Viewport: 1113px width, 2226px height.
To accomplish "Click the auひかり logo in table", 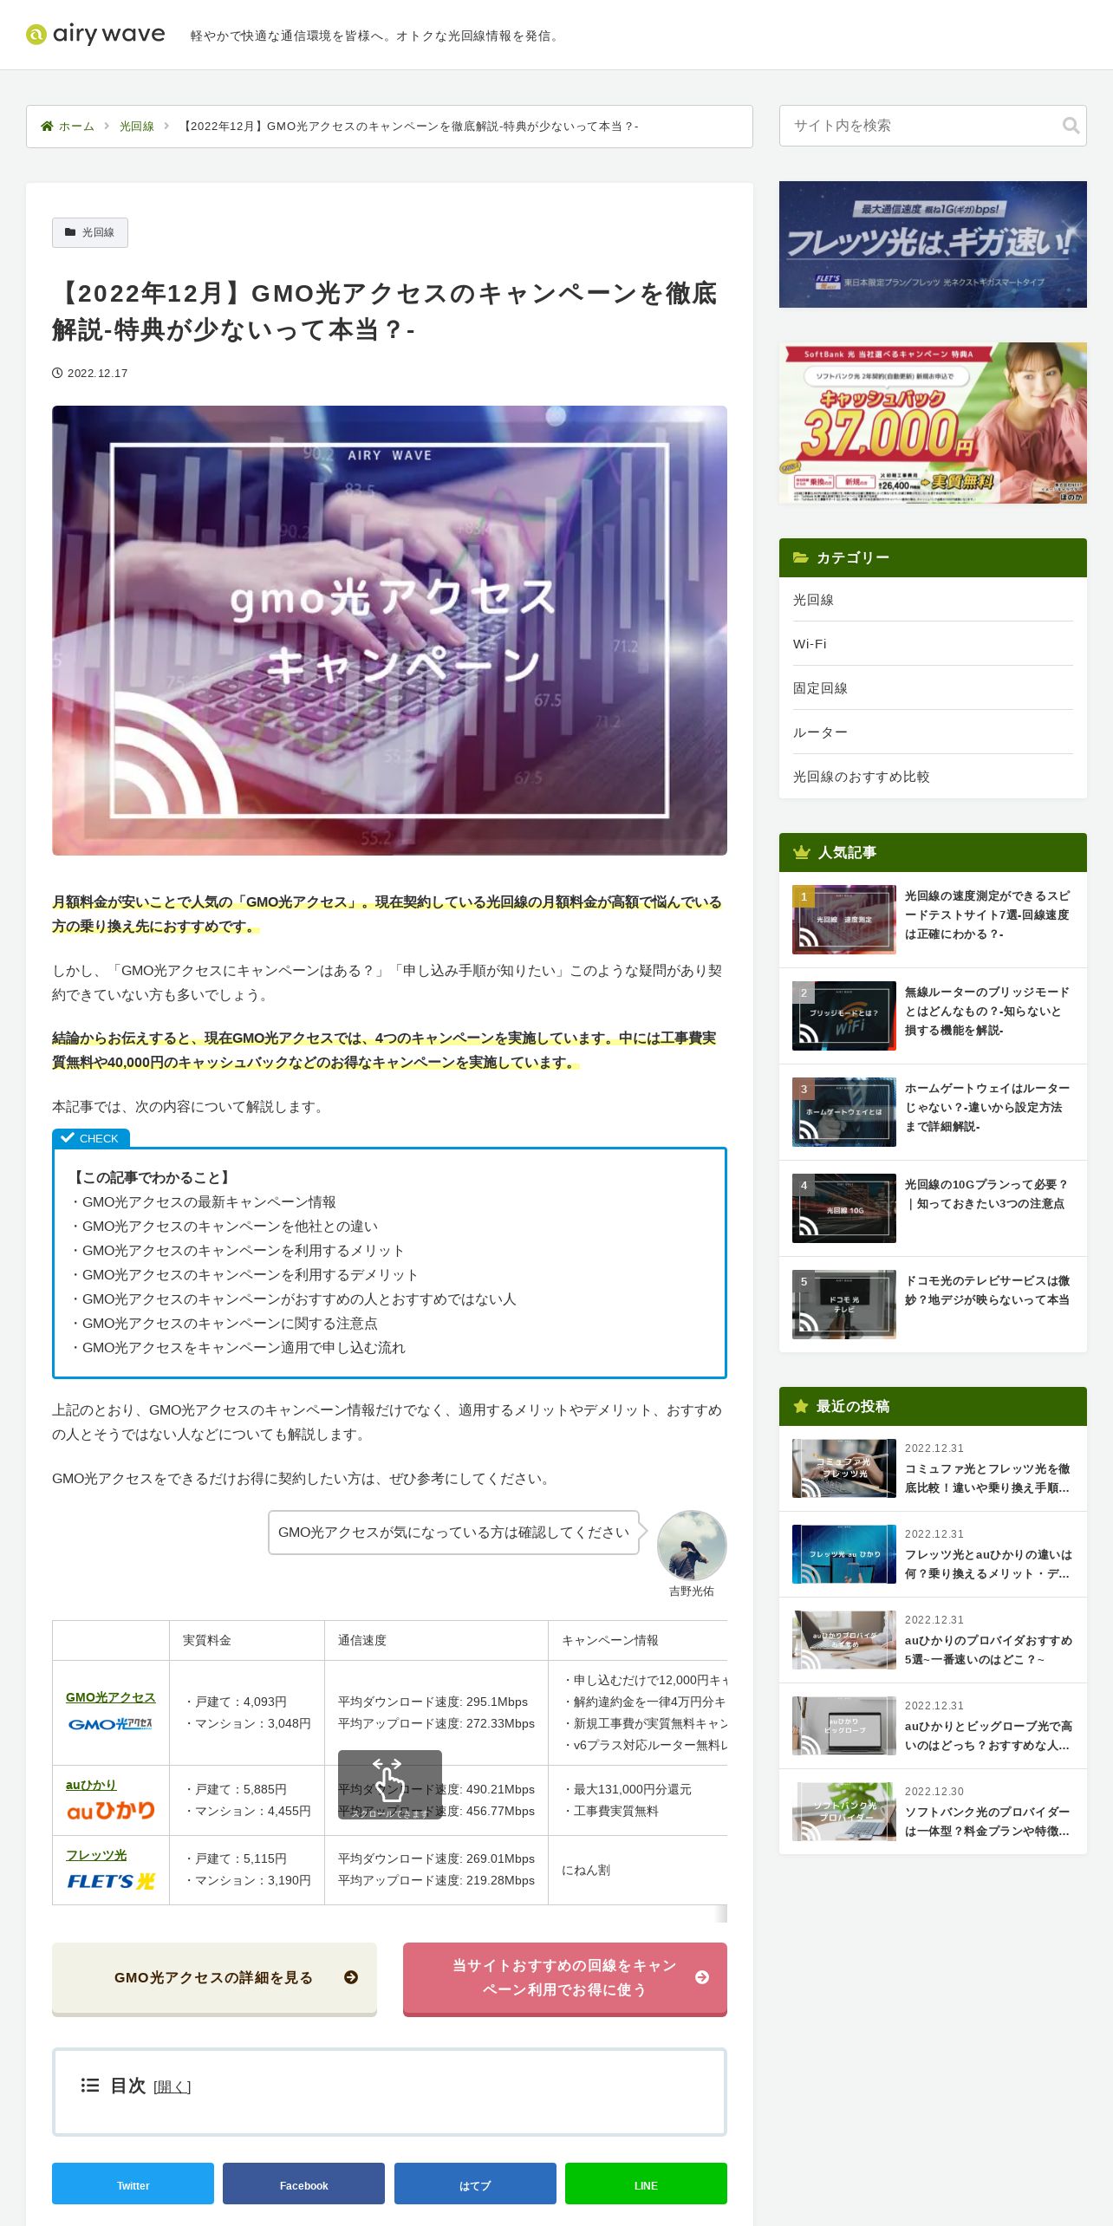I will pos(111,1811).
